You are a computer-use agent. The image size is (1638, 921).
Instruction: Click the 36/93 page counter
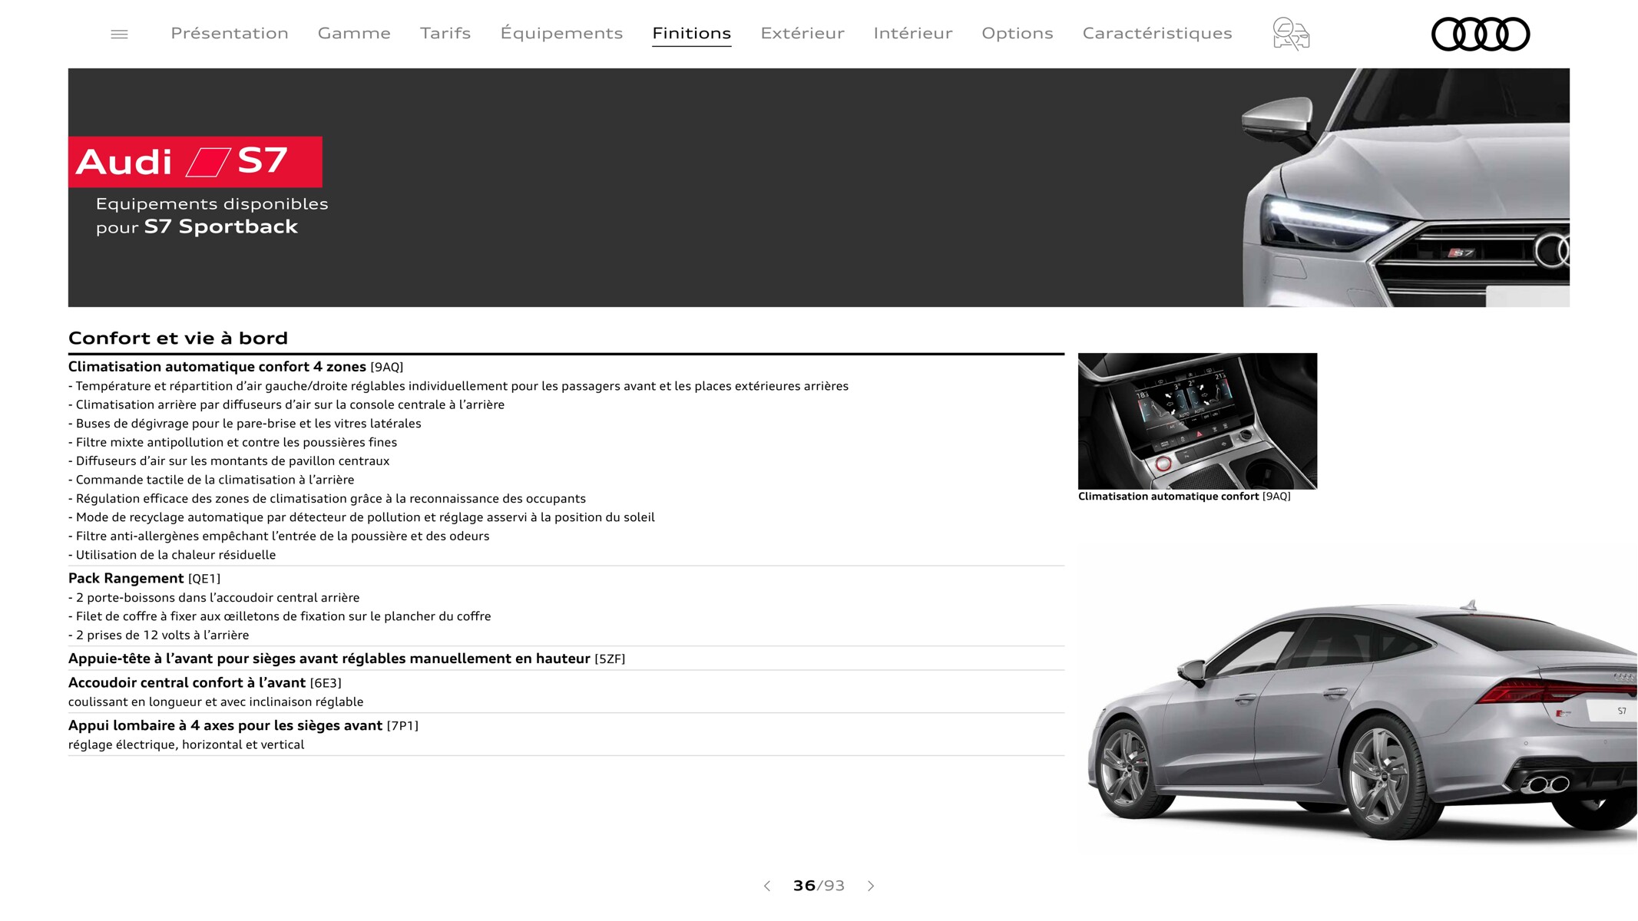tap(819, 886)
